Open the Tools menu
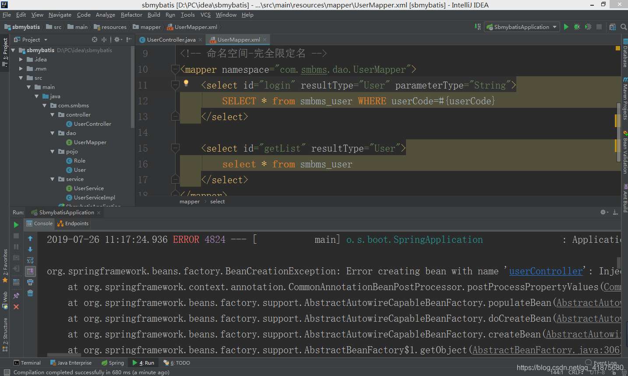 (188, 14)
